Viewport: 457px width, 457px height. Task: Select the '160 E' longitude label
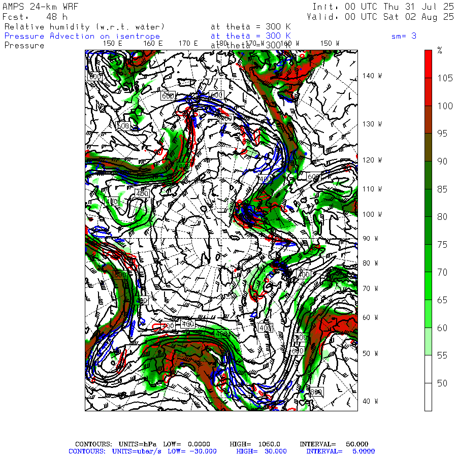coord(153,44)
